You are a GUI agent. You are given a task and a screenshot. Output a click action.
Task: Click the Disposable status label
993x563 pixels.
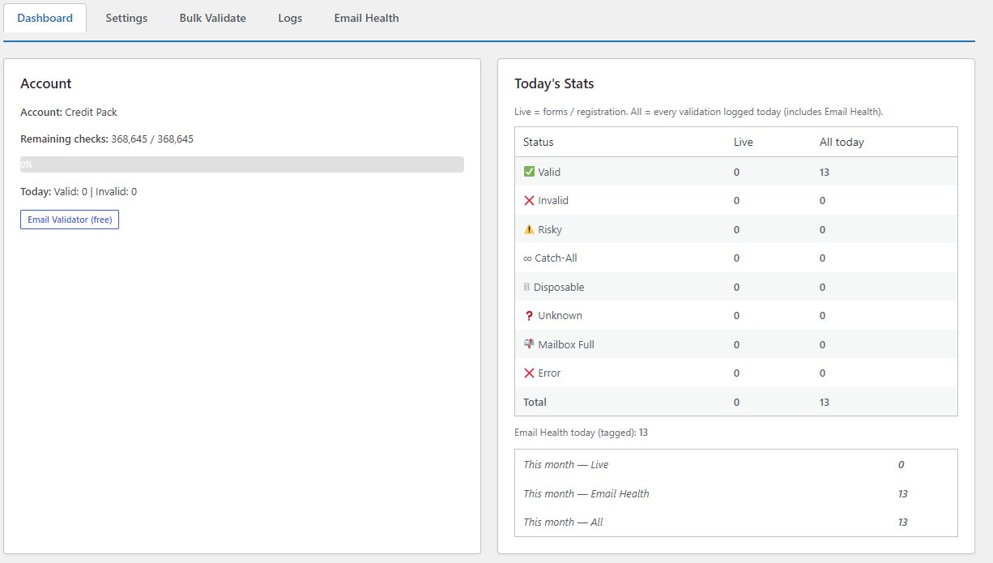tap(559, 287)
